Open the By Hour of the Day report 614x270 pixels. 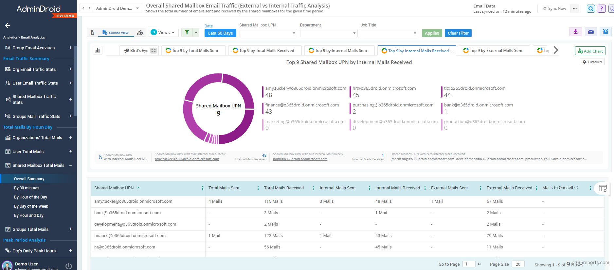click(30, 197)
